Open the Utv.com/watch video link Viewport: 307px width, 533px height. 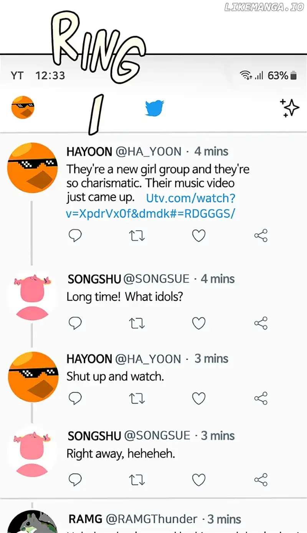(150, 206)
